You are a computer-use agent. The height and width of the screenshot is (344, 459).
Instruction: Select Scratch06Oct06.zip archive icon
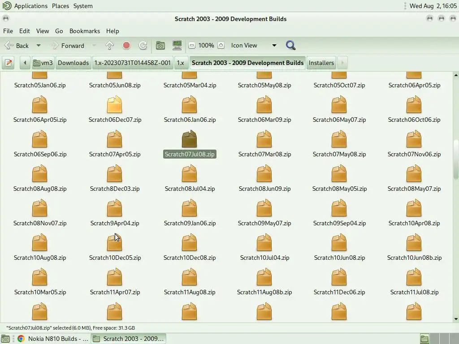(414, 104)
